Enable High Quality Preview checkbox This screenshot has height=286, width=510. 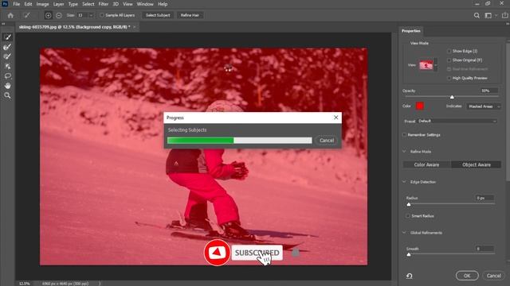coord(449,78)
